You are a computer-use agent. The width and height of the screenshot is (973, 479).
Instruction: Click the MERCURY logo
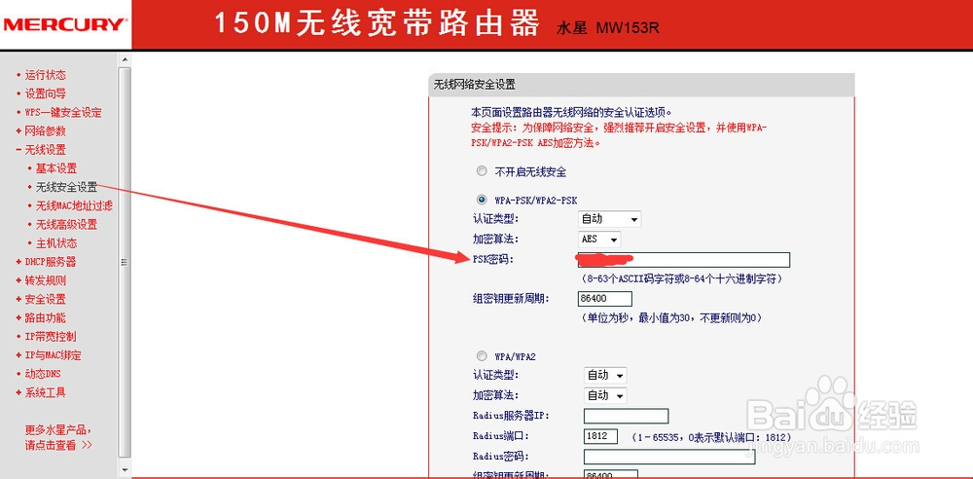64,25
